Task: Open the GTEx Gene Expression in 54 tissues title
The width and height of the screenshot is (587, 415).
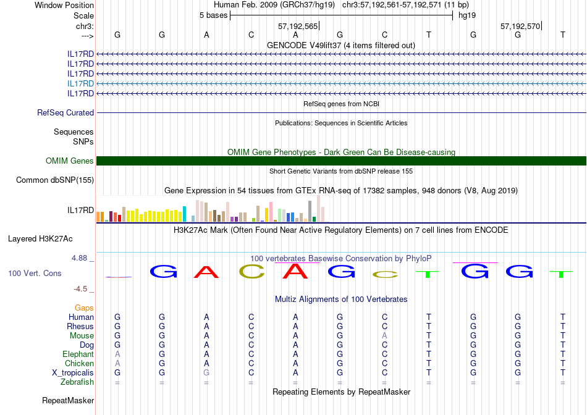Action: tap(341, 190)
